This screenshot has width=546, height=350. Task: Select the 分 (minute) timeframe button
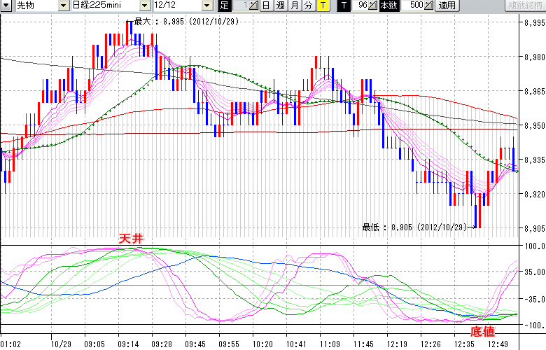(308, 6)
